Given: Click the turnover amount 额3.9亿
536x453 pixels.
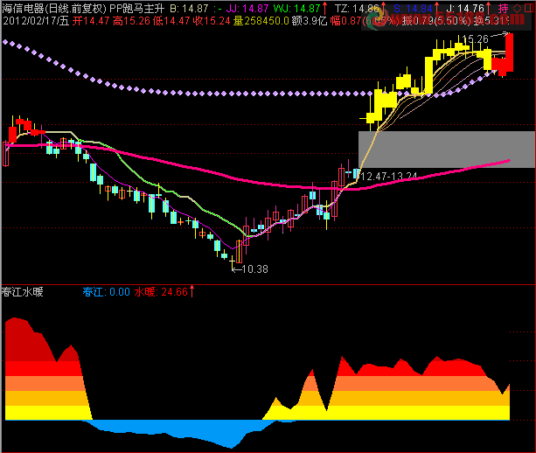Looking at the screenshot, I should point(310,21).
